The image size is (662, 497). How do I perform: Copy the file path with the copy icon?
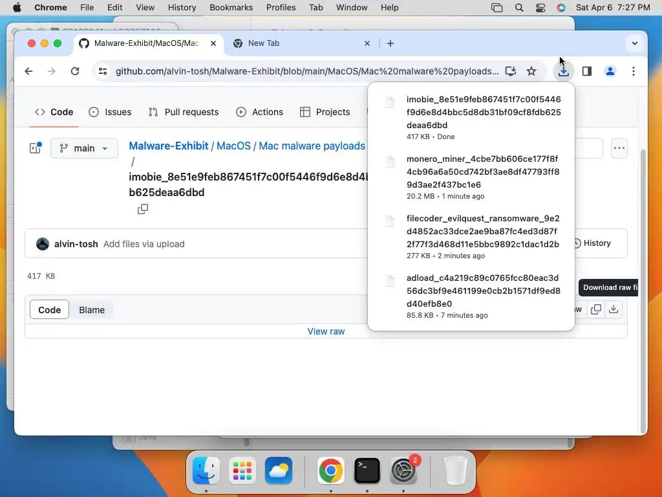coord(143,209)
